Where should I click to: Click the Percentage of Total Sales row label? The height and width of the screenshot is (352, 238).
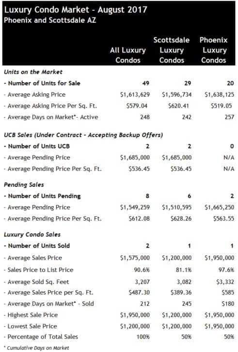(x=41, y=337)
